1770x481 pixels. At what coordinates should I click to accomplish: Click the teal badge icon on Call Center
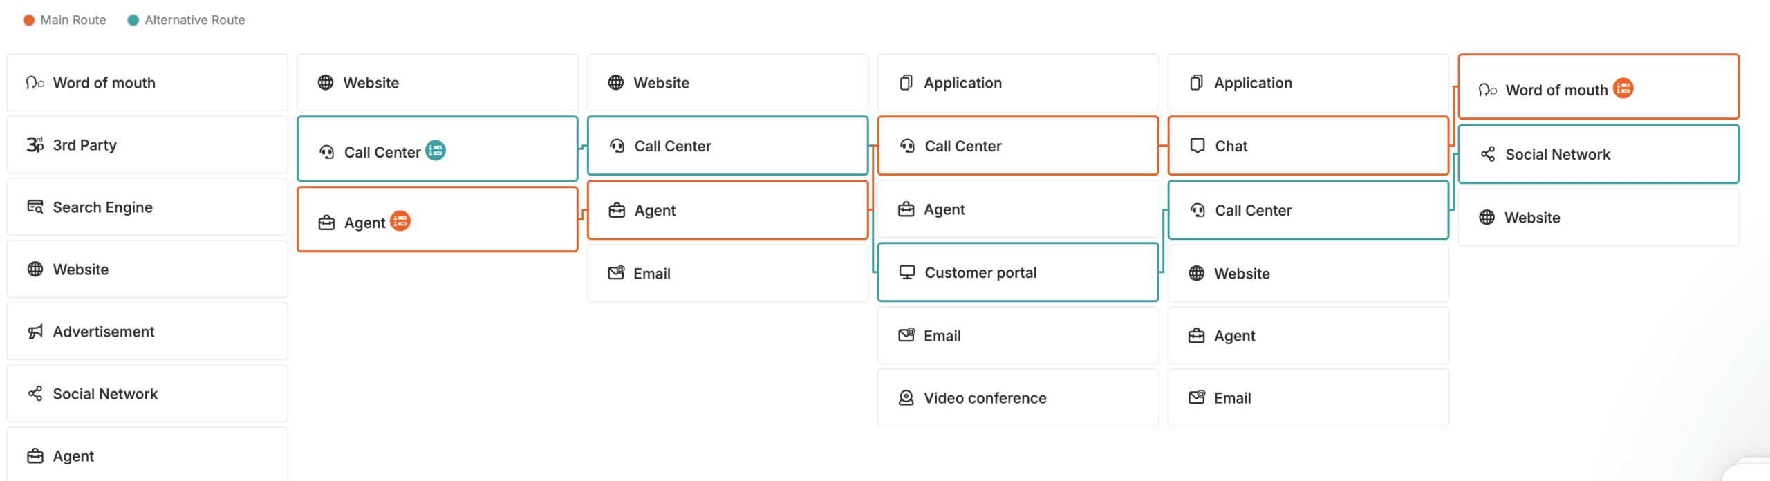click(x=436, y=151)
